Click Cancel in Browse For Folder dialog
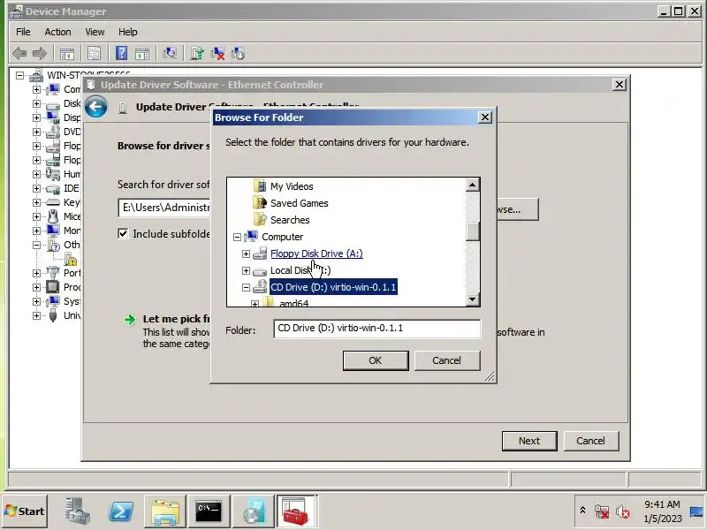707x530 pixels. click(x=447, y=360)
